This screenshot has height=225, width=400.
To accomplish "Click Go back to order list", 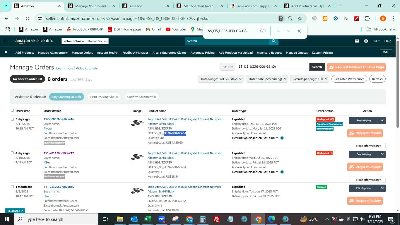I will (28, 79).
